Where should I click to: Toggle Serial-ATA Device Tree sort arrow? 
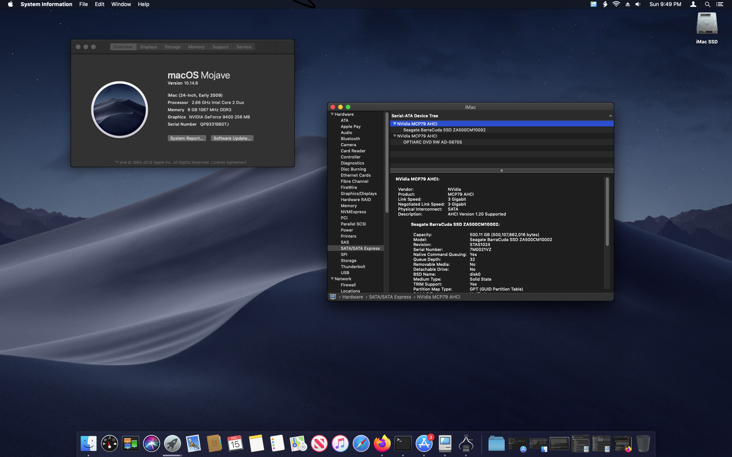[x=610, y=116]
